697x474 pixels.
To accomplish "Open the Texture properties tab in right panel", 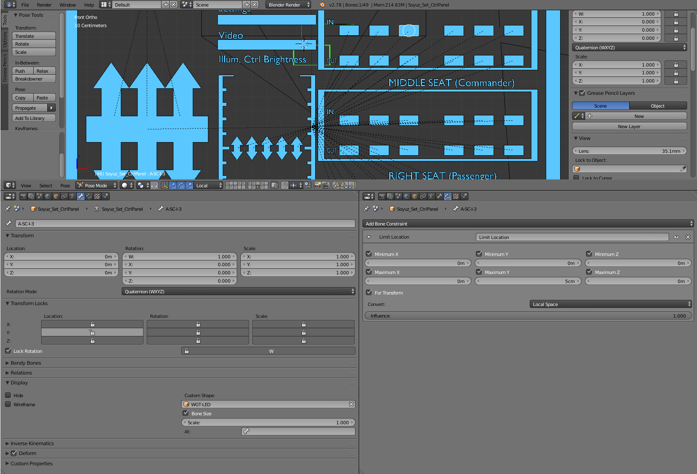I will (x=456, y=196).
